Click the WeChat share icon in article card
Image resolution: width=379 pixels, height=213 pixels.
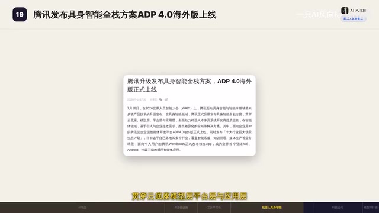coord(160,99)
